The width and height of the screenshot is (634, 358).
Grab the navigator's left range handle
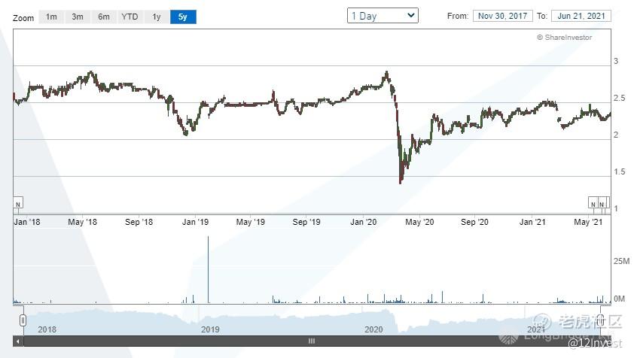[23, 320]
